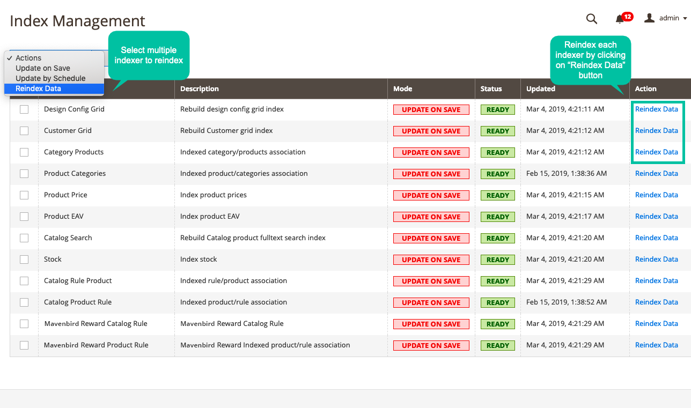Click Reindex Data for Stock

657,259
